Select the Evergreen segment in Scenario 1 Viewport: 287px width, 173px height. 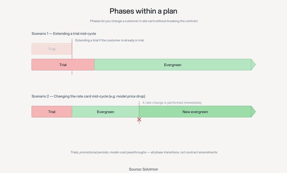tap(173, 65)
